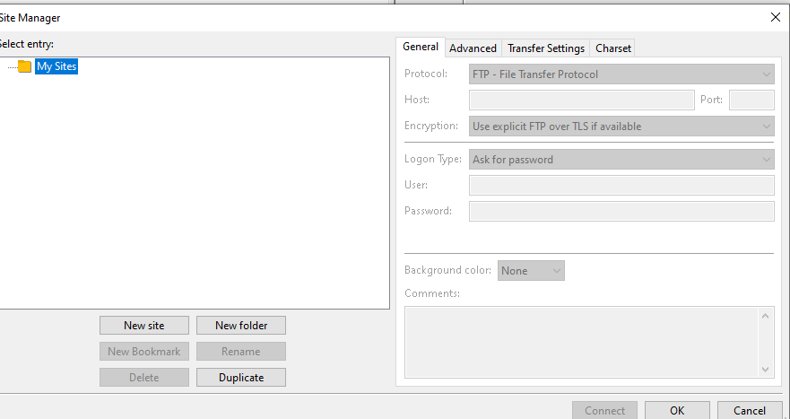Open the Protocol dropdown
Screen dimensions: 790x419
tap(621, 74)
